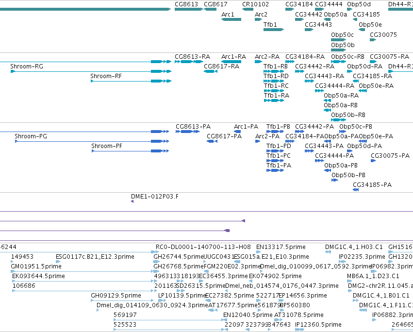
Task: Select the CG34444 gene label
Action: coord(329,4)
